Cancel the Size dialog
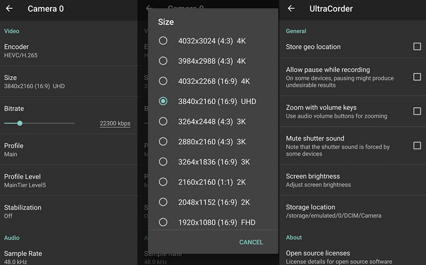 251,242
